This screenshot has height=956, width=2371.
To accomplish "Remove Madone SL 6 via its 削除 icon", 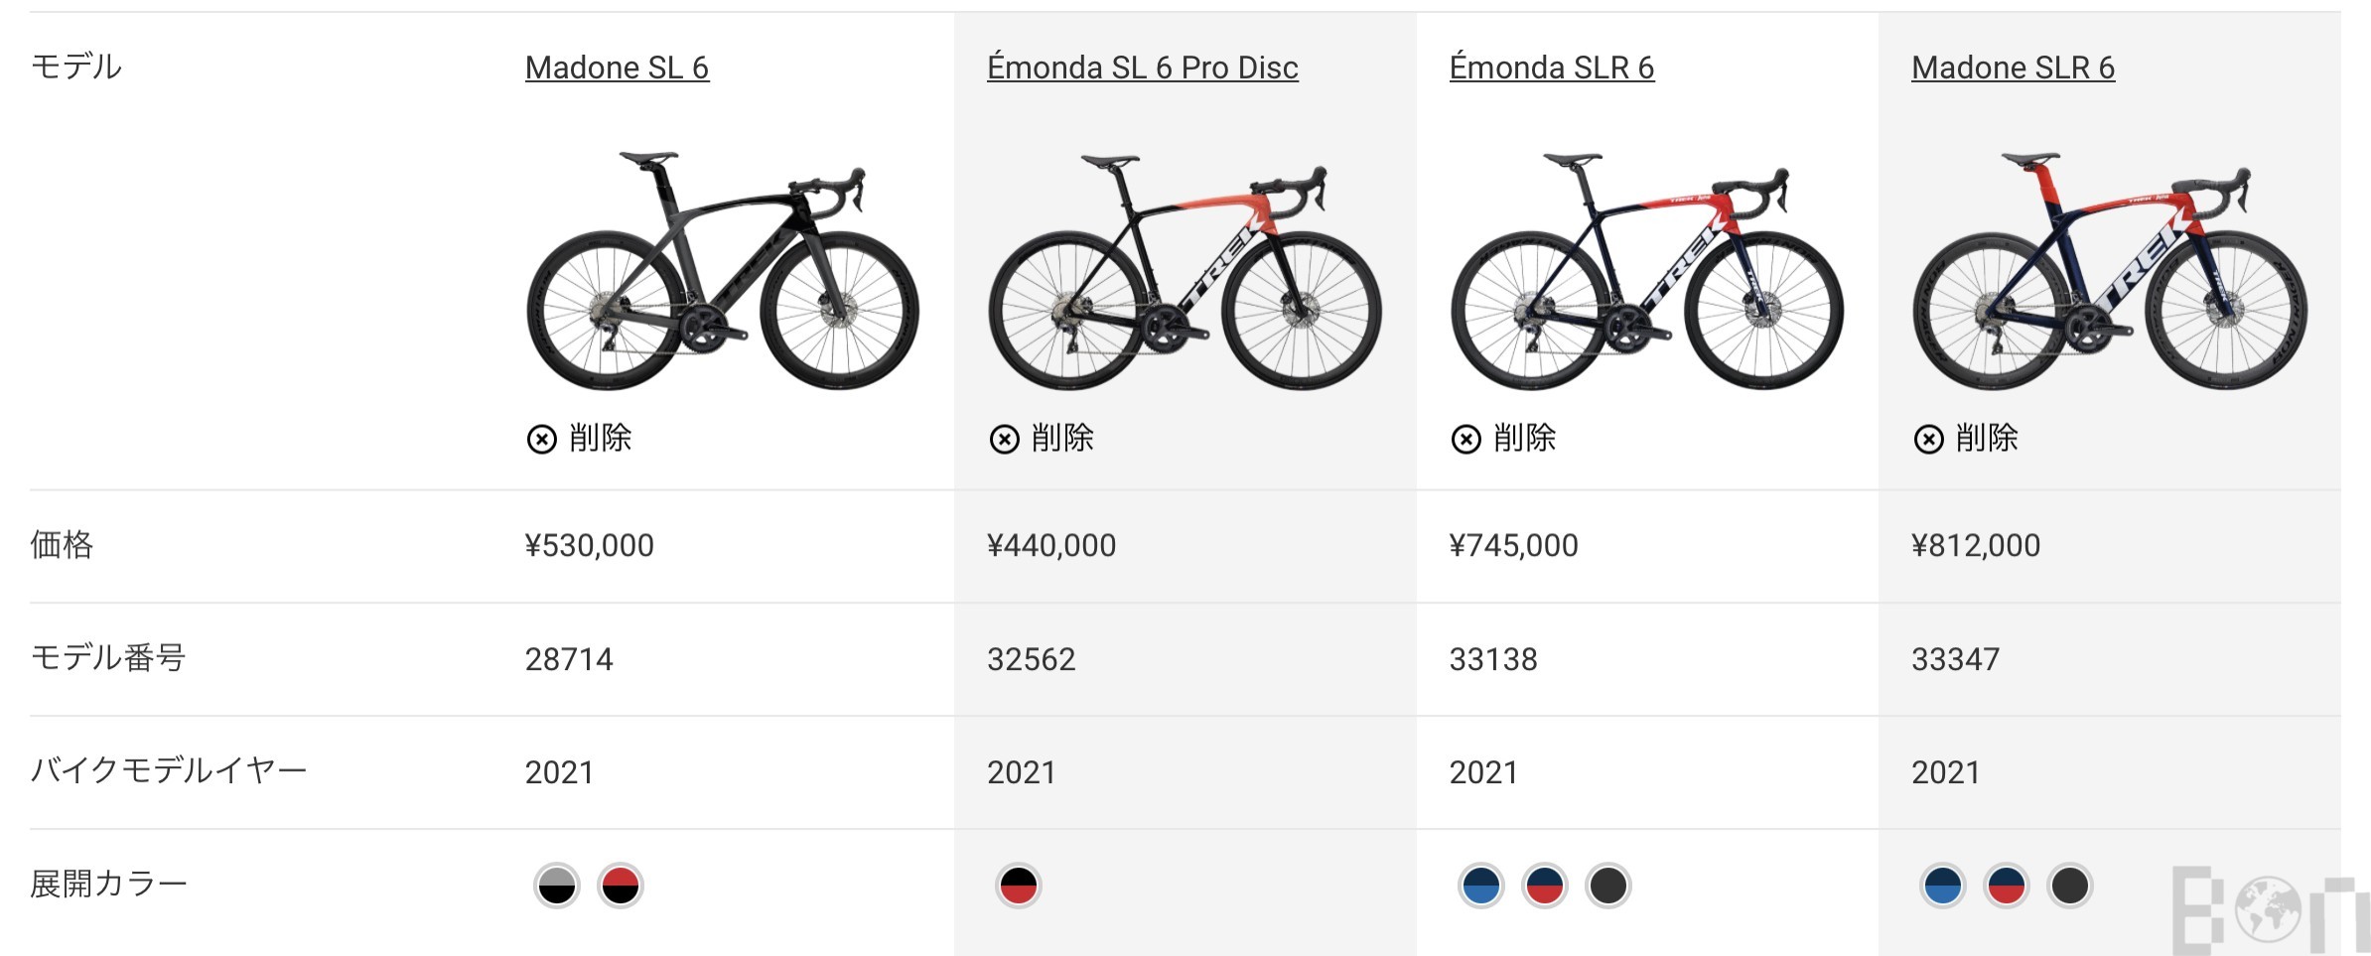I will 542,439.
